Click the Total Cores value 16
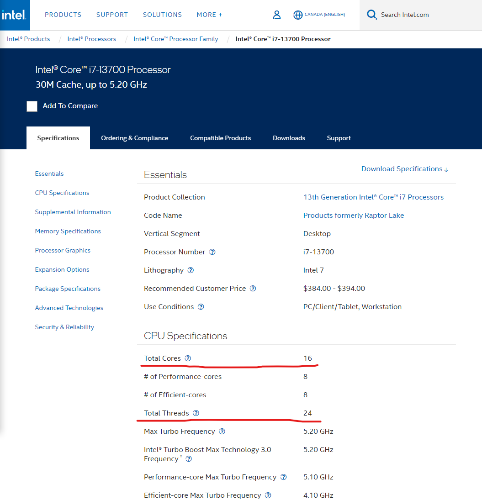Image resolution: width=482 pixels, height=500 pixels. tap(307, 358)
